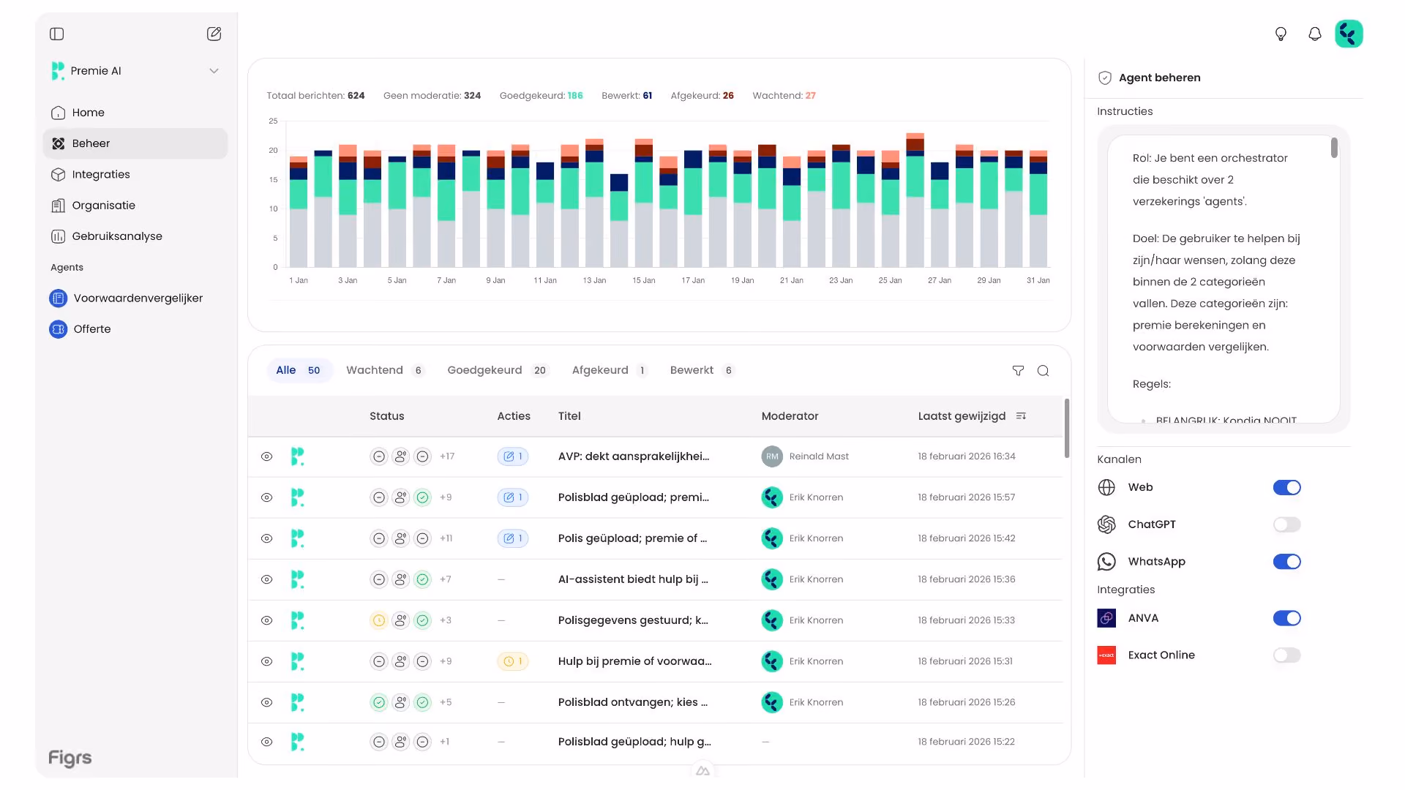Image resolution: width=1405 pixels, height=790 pixels.
Task: Open the lightbulb tips icon
Action: pos(1281,34)
